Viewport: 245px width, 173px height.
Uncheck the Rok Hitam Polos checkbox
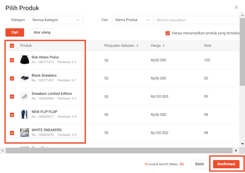click(x=12, y=60)
